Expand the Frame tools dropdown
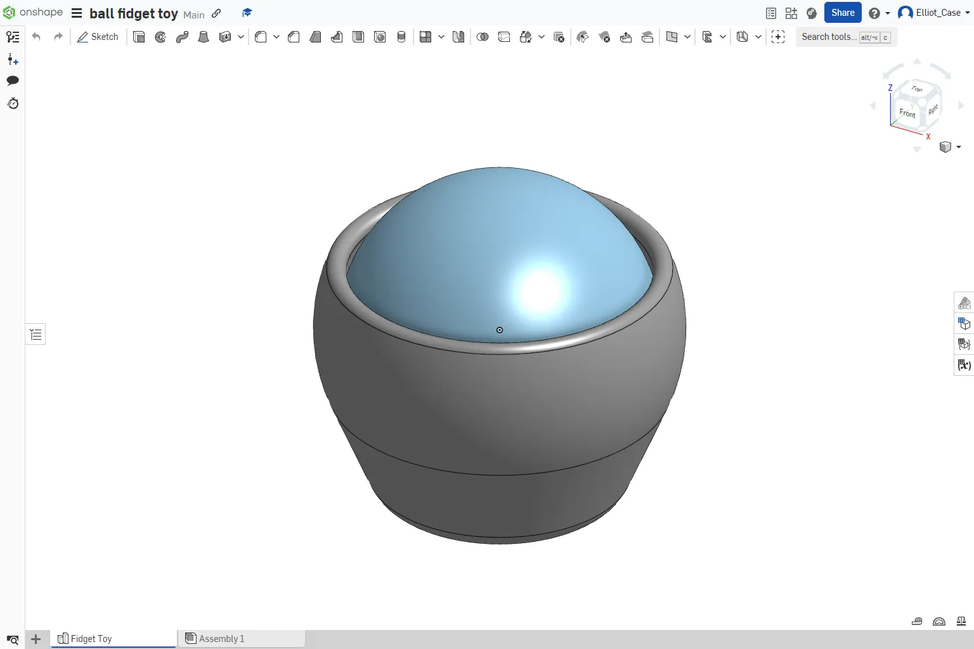This screenshot has width=974, height=649. [758, 37]
